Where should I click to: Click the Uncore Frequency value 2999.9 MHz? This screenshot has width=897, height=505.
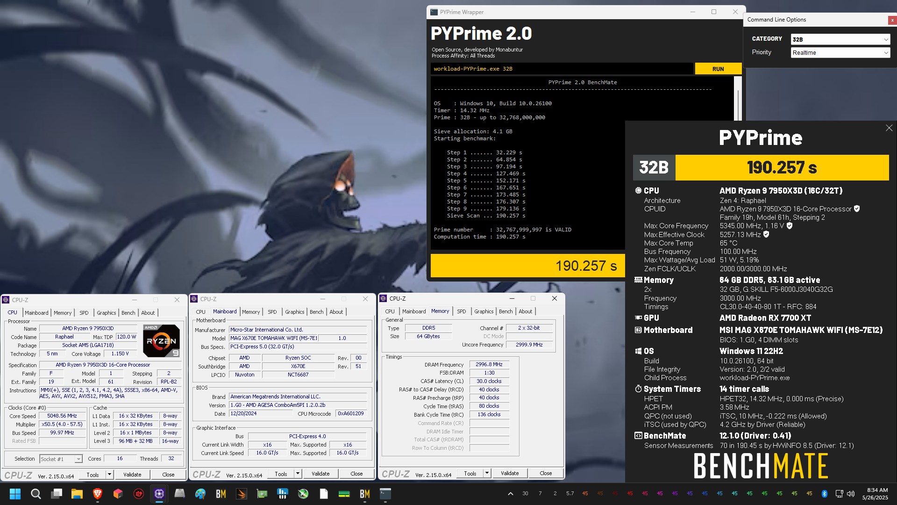(x=529, y=345)
